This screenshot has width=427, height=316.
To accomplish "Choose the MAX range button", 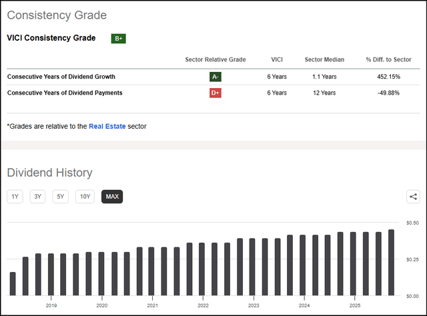I will [112, 197].
